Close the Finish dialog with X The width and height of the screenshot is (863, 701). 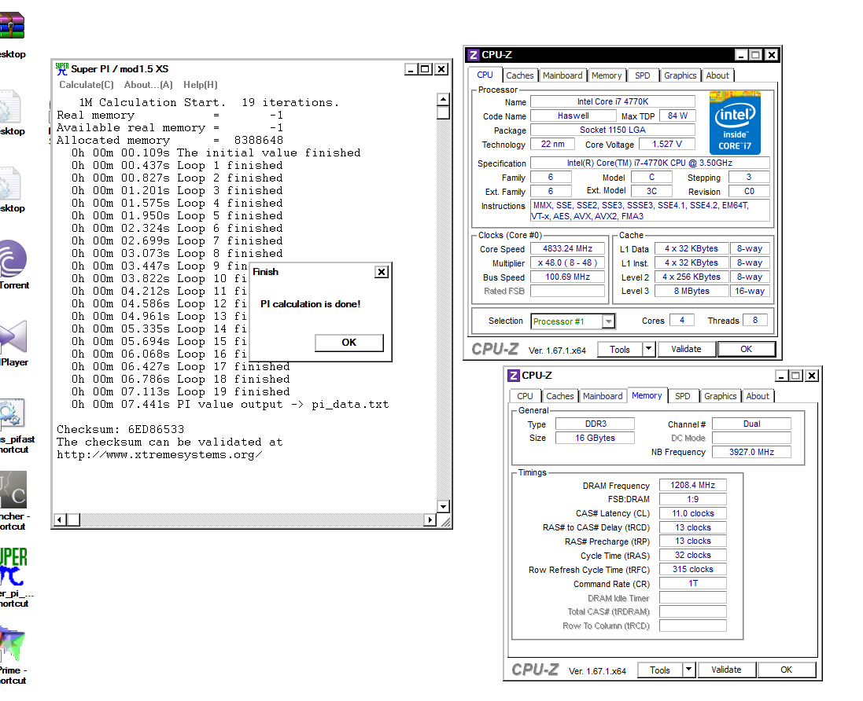tap(382, 272)
